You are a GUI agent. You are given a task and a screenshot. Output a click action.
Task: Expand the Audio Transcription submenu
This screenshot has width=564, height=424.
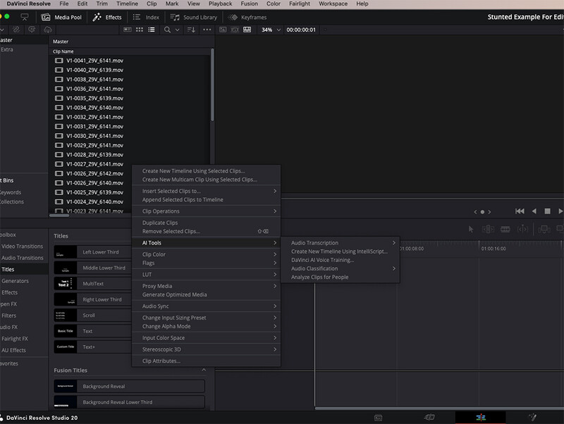click(341, 243)
